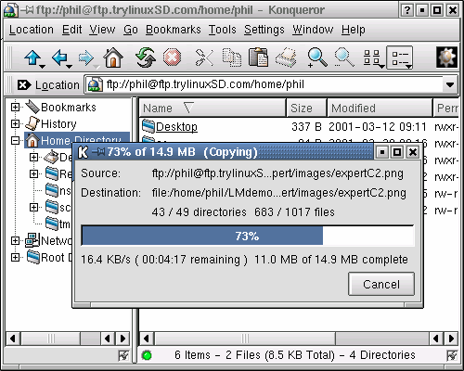Click the '2001-03-12 09:11' modified date
464x371 pixels.
378,127
